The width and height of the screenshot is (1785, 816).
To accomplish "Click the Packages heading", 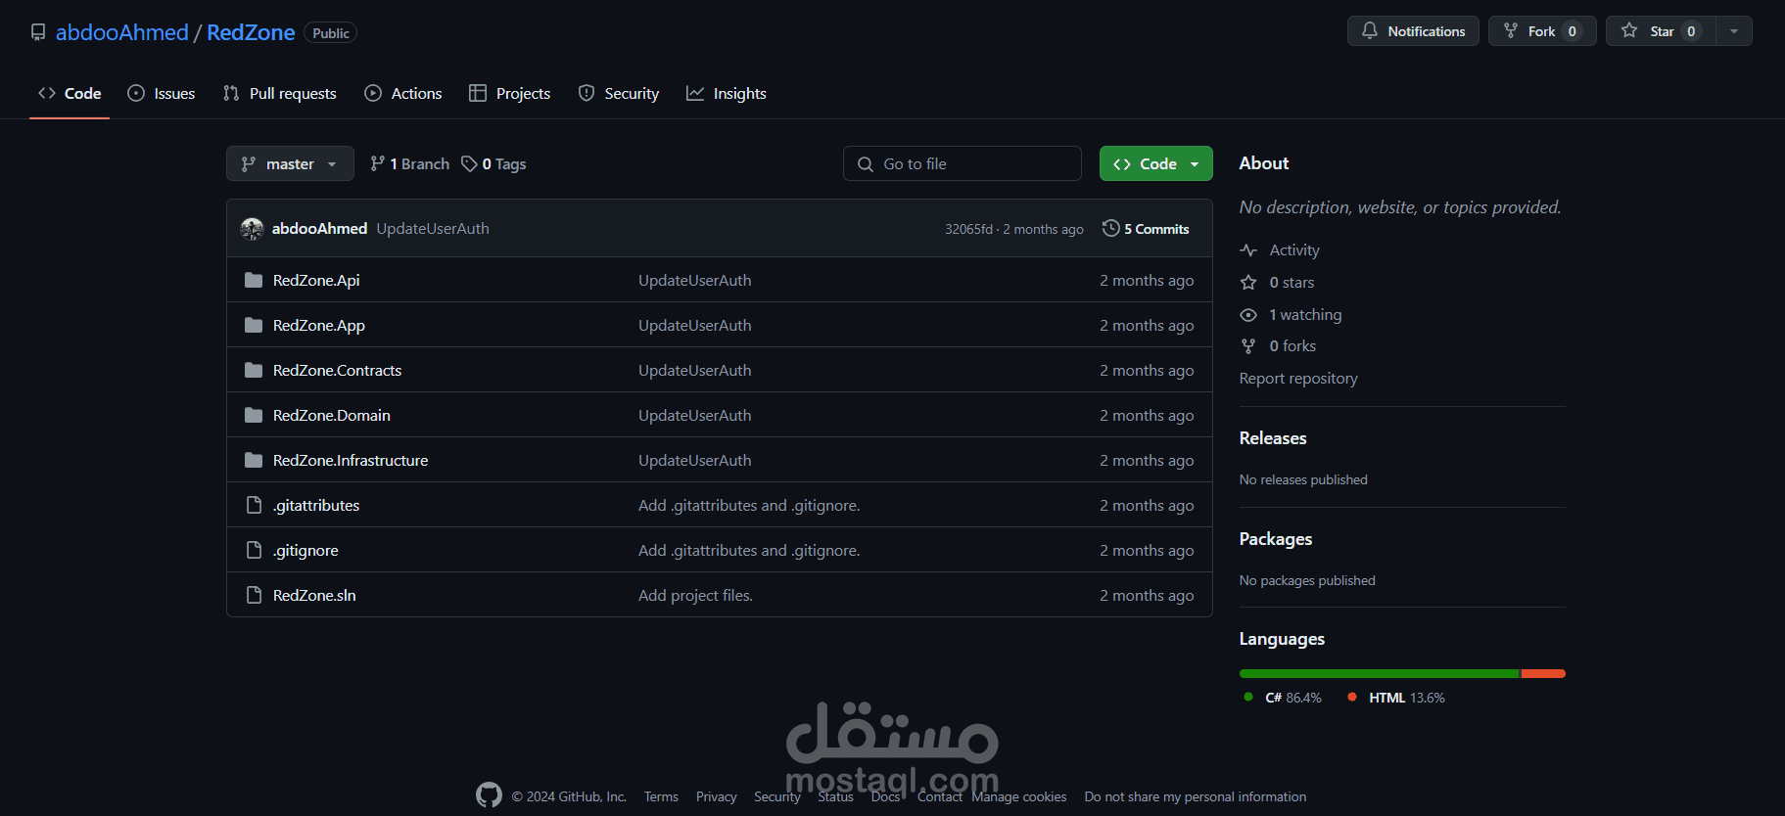I will [x=1276, y=539].
